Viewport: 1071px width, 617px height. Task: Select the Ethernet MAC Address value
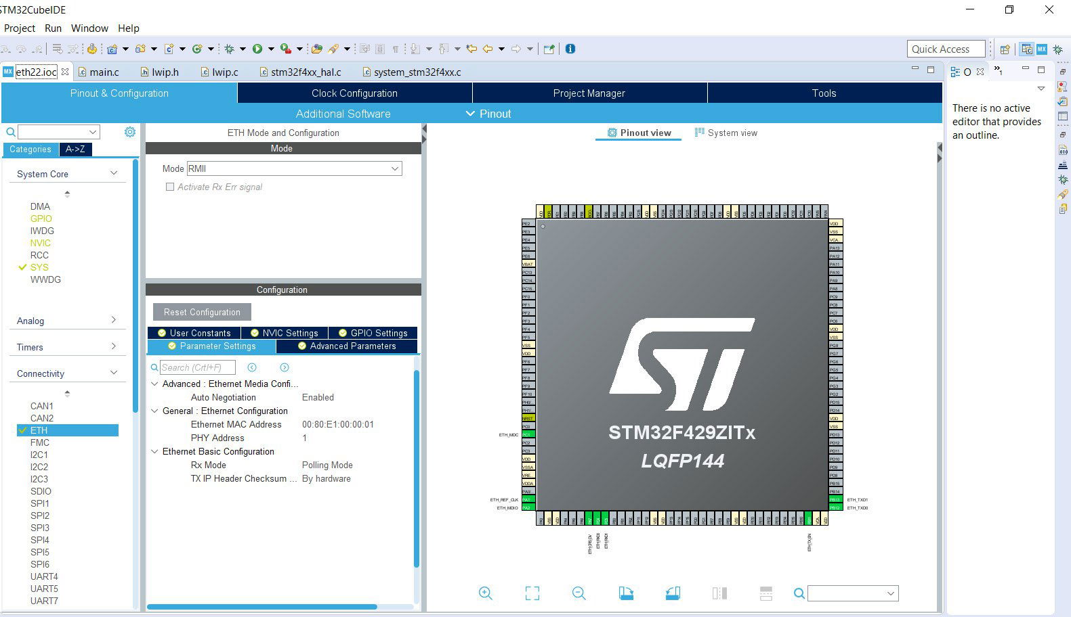[x=338, y=424]
